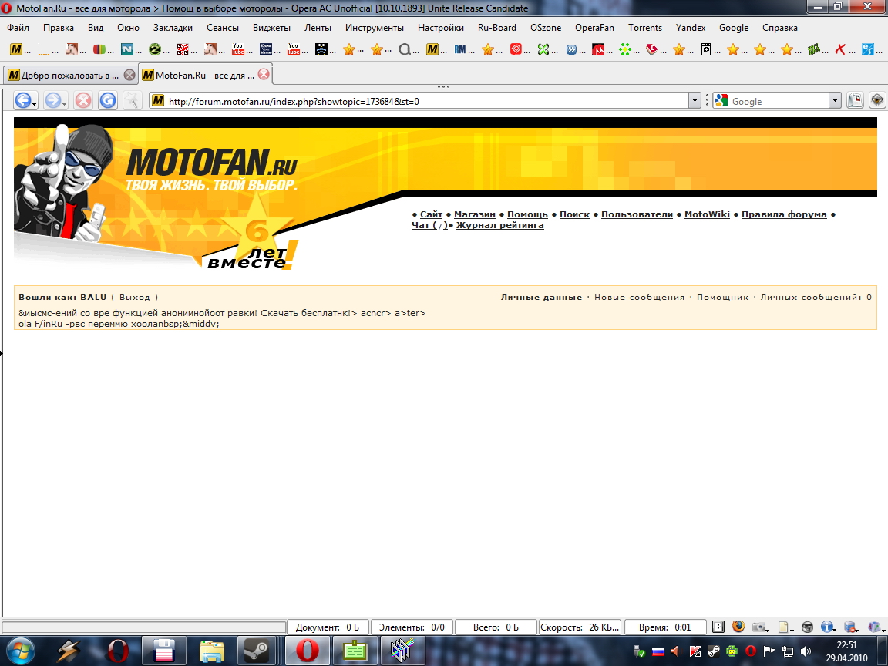Follow the Сайт link
This screenshot has height=666, width=888.
(x=431, y=214)
